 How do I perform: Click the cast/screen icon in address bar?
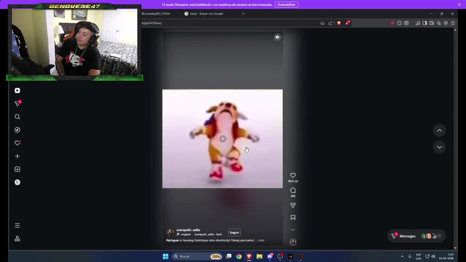click(323, 23)
